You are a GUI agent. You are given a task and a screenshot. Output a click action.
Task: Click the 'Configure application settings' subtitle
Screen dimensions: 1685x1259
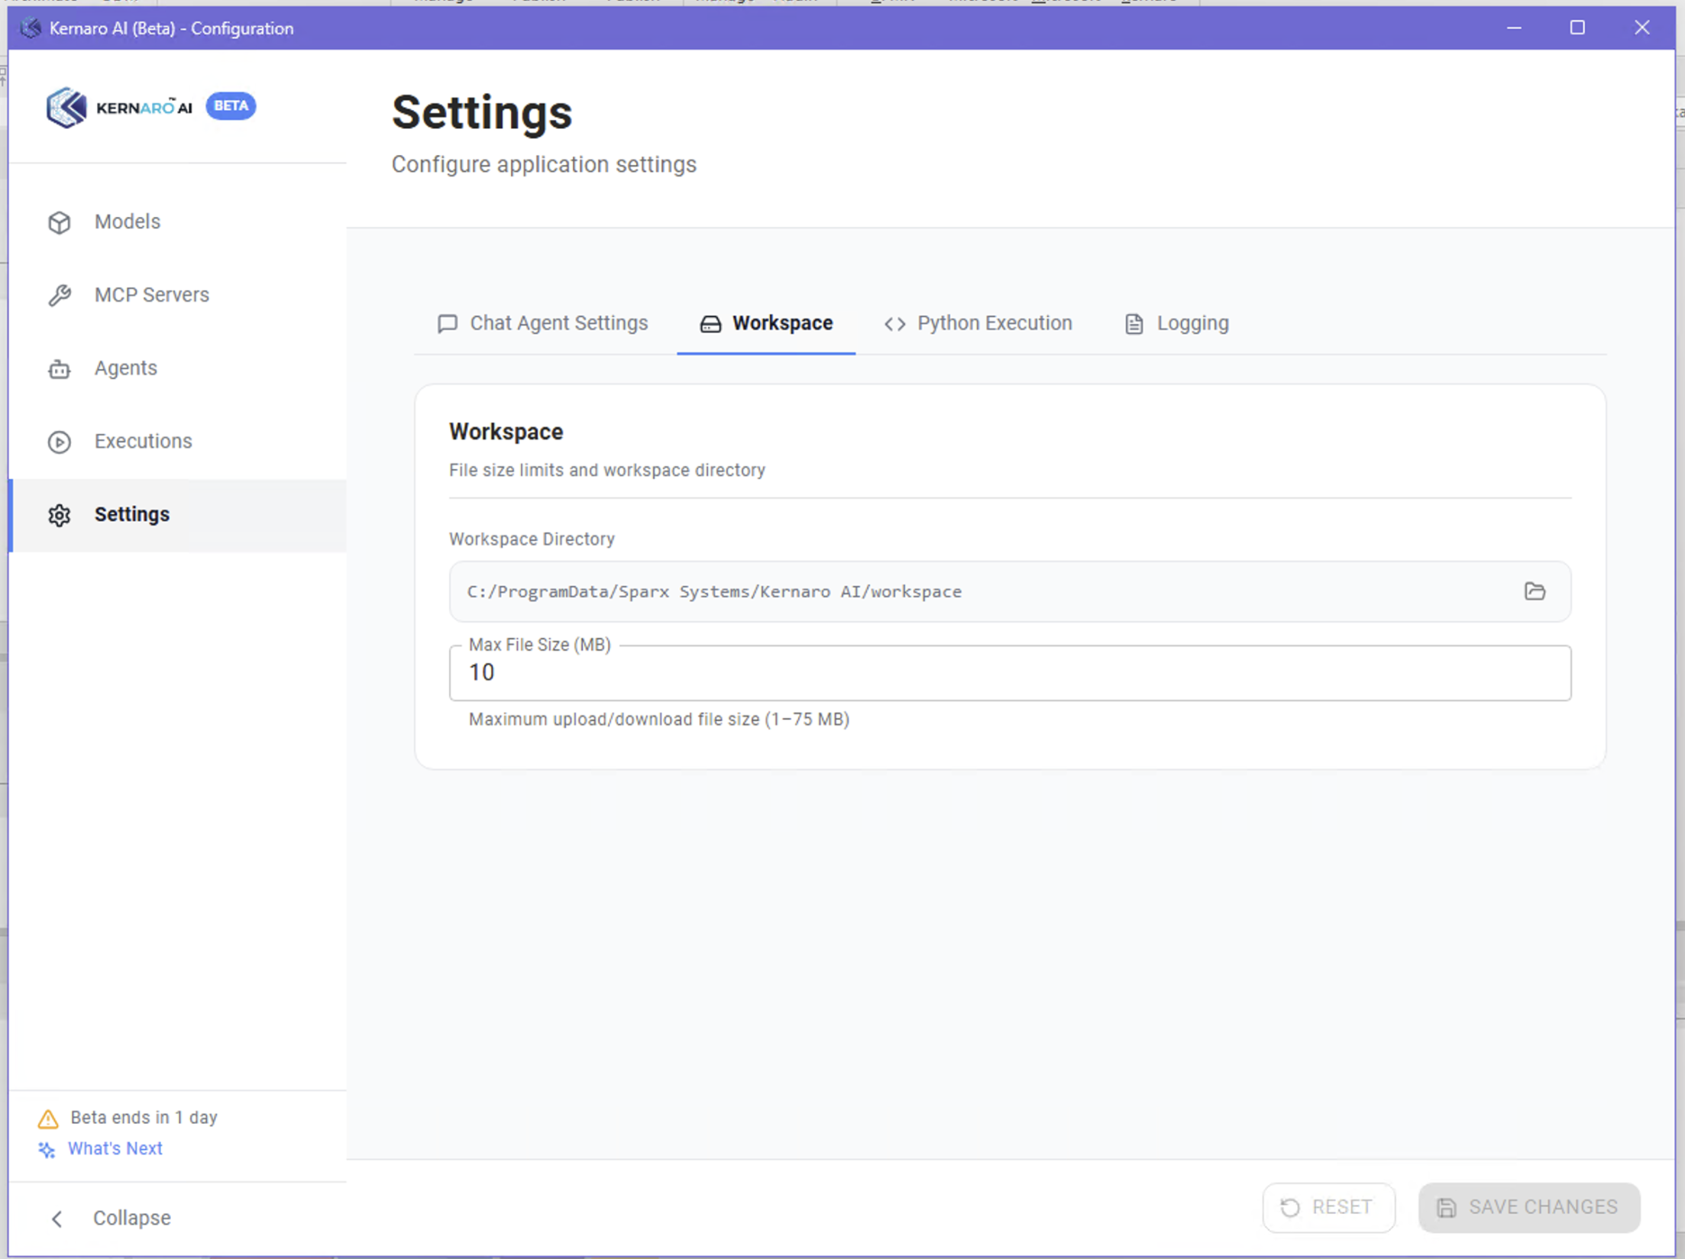[544, 164]
